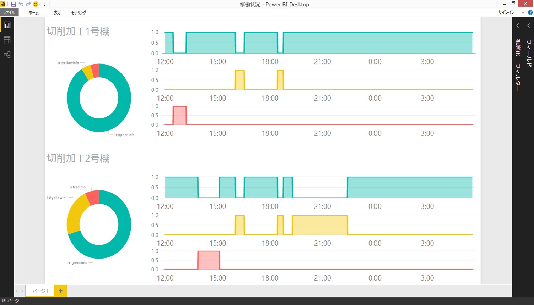The width and height of the screenshot is (534, 305).
Task: Click the Power BI app icon
Action: point(3,4)
